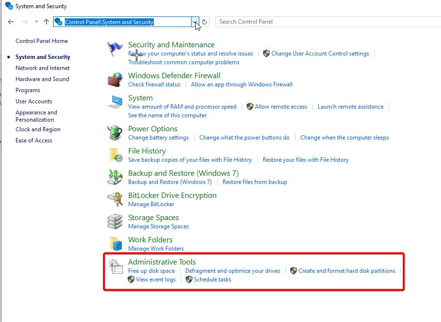
Task: Open Review your computer's status link
Action: (x=191, y=53)
